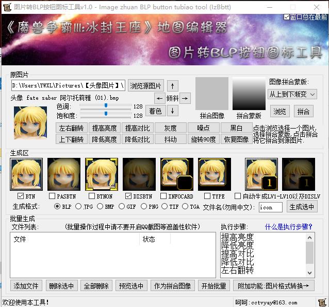The width and height of the screenshot is (329, 307).
Task: Adjust the 饱和度 saturation slider
Action: [x=106, y=114]
